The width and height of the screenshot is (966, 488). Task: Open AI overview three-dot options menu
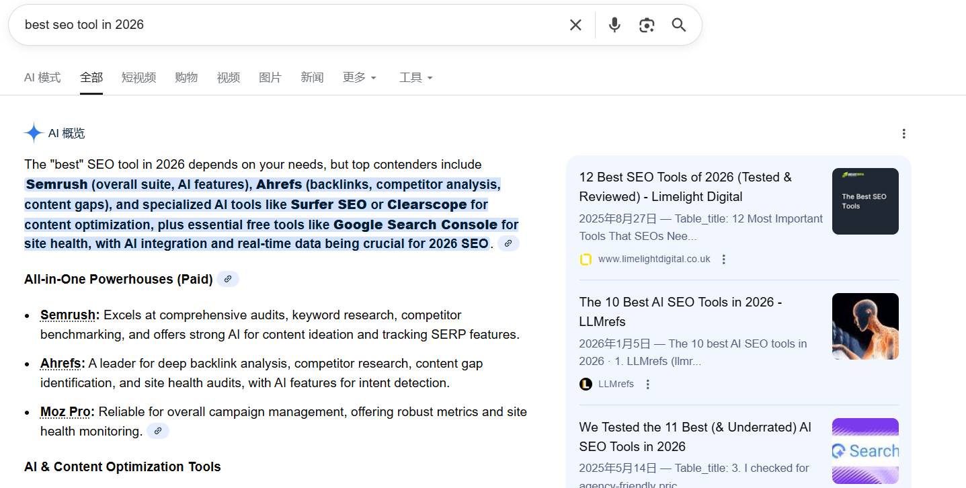coord(903,134)
